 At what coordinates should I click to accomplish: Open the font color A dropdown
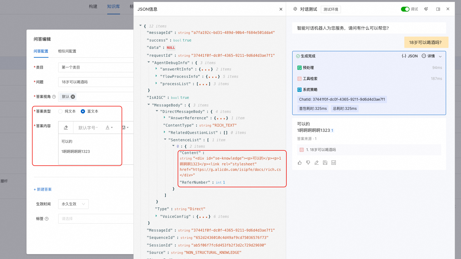[x=109, y=128]
